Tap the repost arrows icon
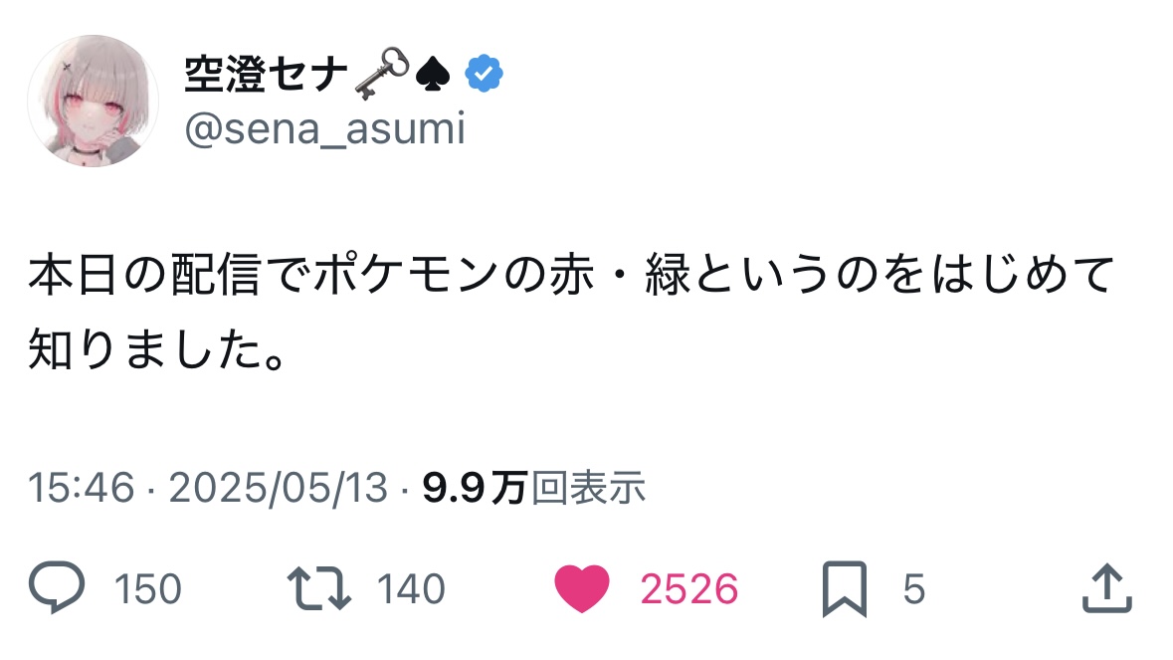The image size is (1173, 660). (x=320, y=589)
